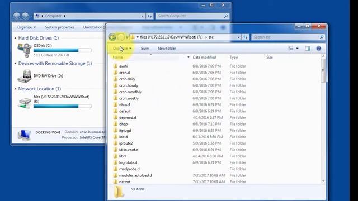Select the modprobe.d folder icon
Screen dimensions: 358x201
116,169
